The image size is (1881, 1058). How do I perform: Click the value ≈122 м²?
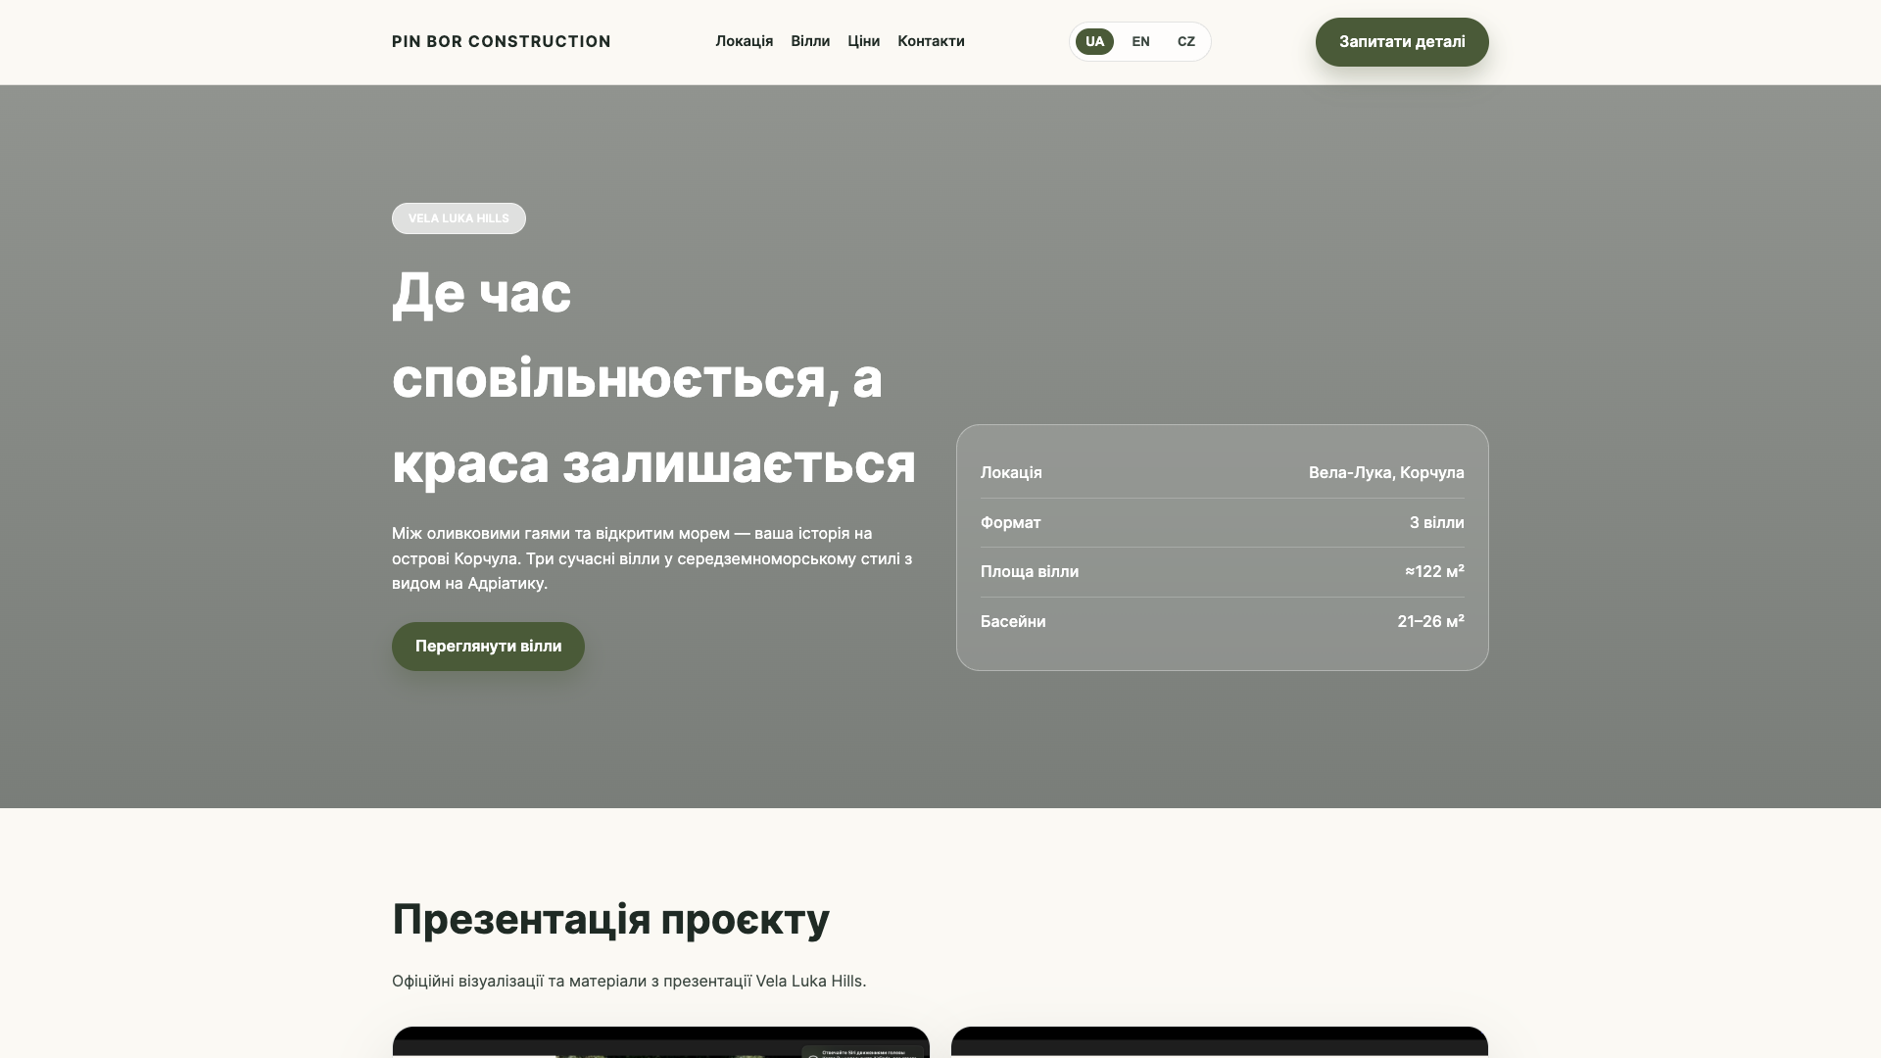tap(1434, 571)
